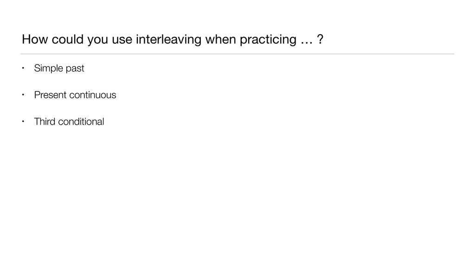Click the horizontal divider line under the title
The width and height of the screenshot is (475, 267).
[x=237, y=54]
